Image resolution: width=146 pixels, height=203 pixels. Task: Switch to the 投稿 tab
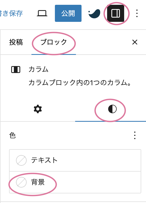(16, 42)
